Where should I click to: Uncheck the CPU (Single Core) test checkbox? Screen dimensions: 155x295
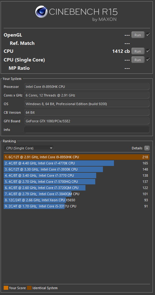click(148, 60)
